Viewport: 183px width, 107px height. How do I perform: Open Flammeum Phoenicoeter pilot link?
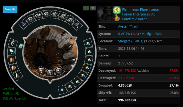pyautogui.click(x=141, y=10)
